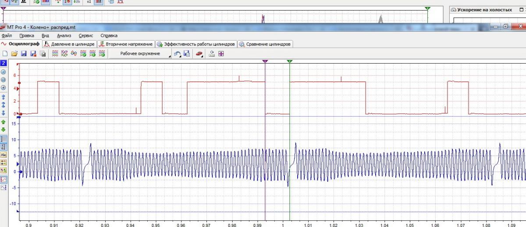Click the green timeline marker handle
The width and height of the screenshot is (526, 227).
(289, 62)
